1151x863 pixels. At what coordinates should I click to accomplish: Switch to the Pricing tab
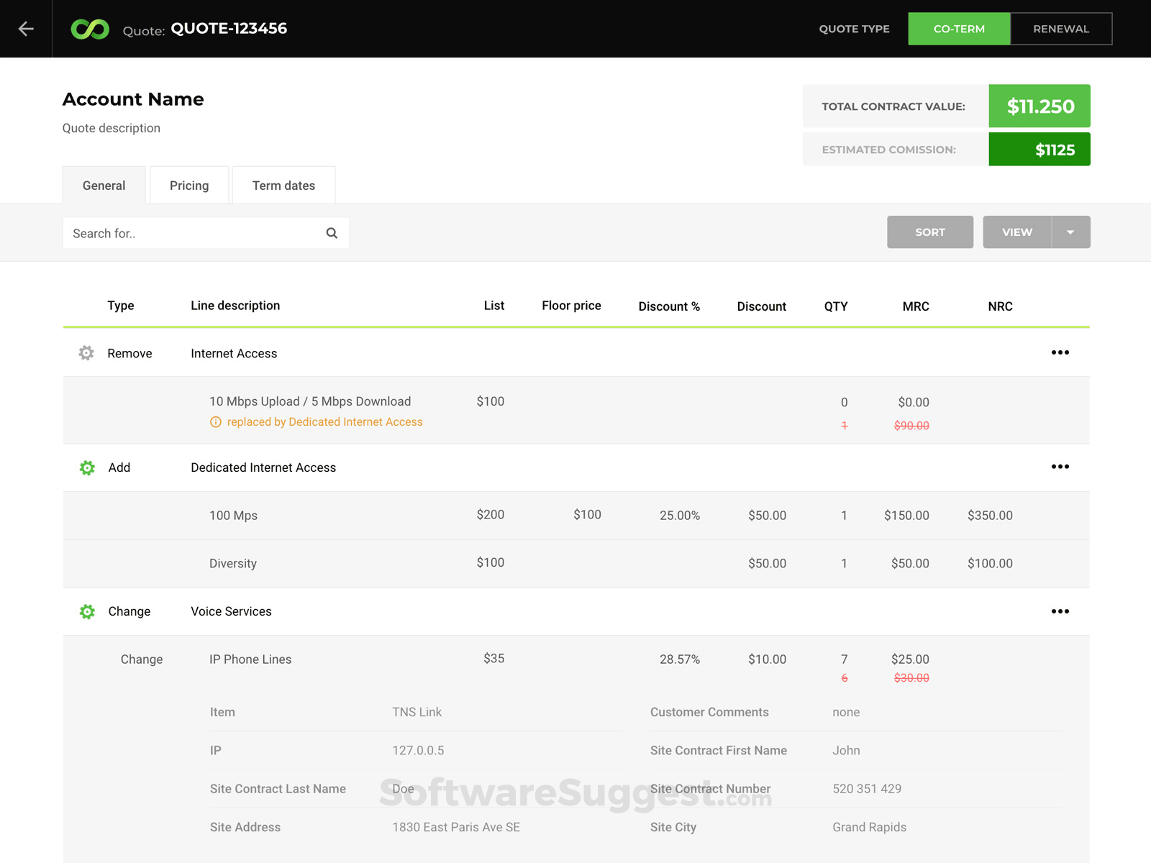coord(188,185)
